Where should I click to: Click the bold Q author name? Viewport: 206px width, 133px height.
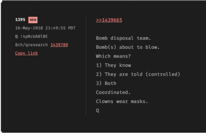click(x=17, y=36)
